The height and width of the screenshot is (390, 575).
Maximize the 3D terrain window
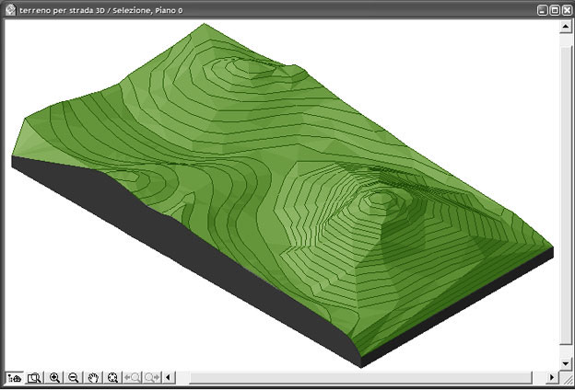554,8
